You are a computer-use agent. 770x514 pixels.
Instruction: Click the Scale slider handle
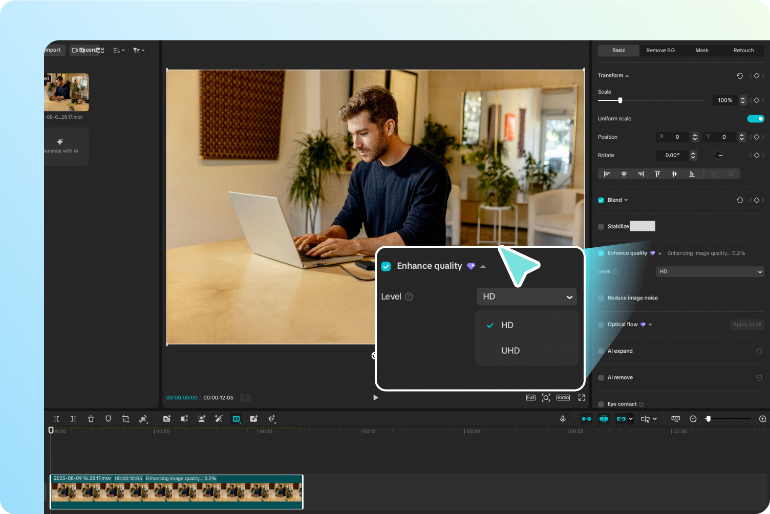coord(620,100)
